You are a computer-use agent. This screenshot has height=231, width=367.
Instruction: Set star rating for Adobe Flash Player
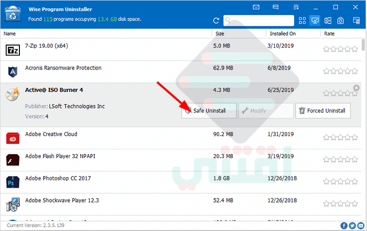pyautogui.click(x=341, y=159)
